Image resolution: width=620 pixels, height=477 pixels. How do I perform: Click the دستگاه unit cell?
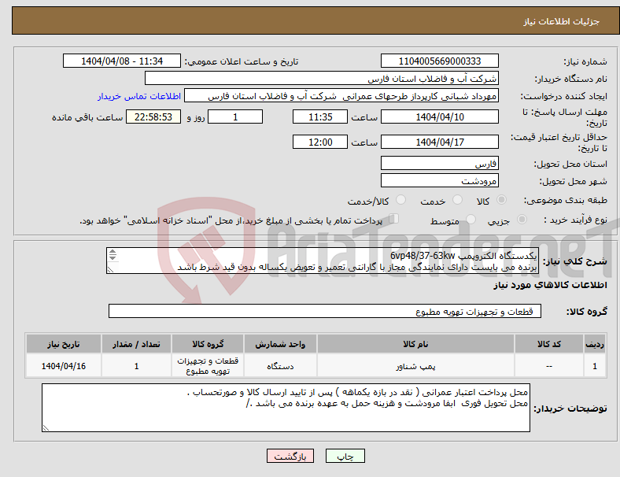pos(280,366)
